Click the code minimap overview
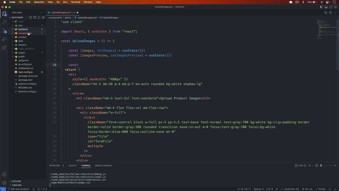Screen dimensions: 339x191 click(326, 29)
